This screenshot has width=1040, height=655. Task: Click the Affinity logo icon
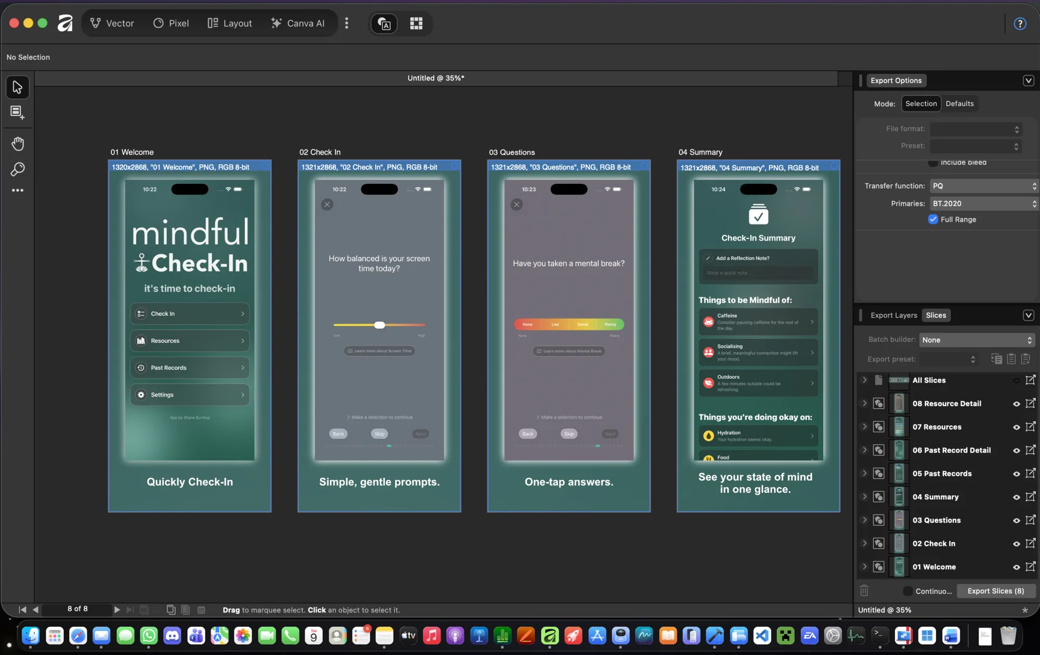pyautogui.click(x=65, y=23)
